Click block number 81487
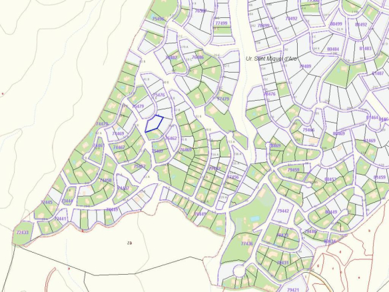Viewport: 389px width, 292px height. (378, 73)
